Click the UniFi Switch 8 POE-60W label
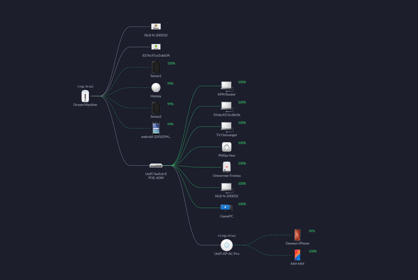The height and width of the screenshot is (280, 418). point(156,176)
